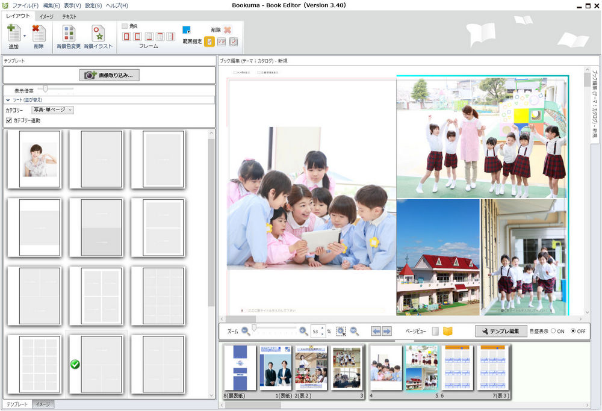Screen dimensions: 602x411
Task: Set 目盛表示 to ON
Action: pyautogui.click(x=553, y=331)
